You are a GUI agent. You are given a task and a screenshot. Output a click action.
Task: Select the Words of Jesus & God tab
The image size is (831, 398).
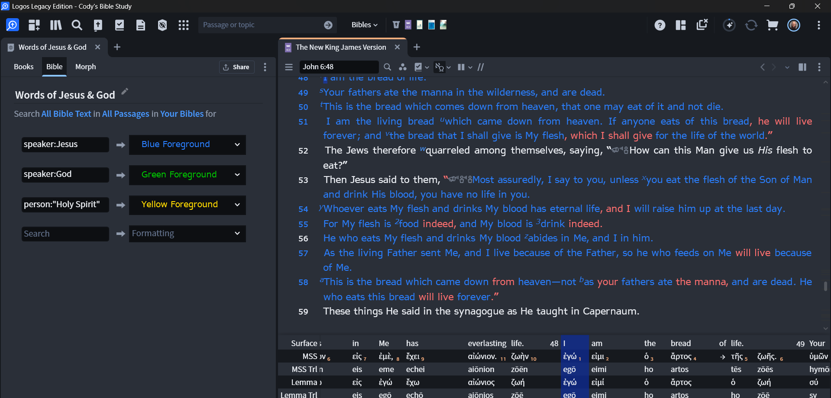[x=52, y=47]
